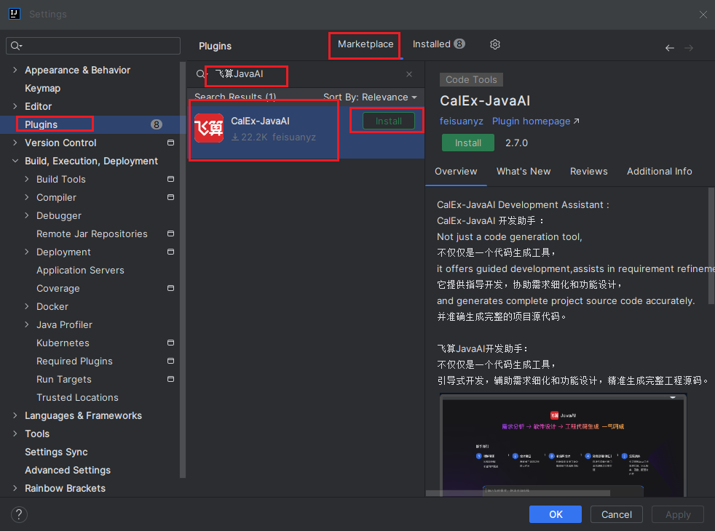Click the OK button
This screenshot has height=531, width=715.
556,514
